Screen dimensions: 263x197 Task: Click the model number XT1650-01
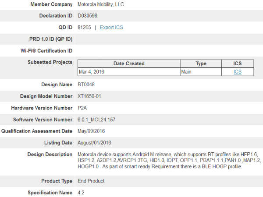[91, 96]
